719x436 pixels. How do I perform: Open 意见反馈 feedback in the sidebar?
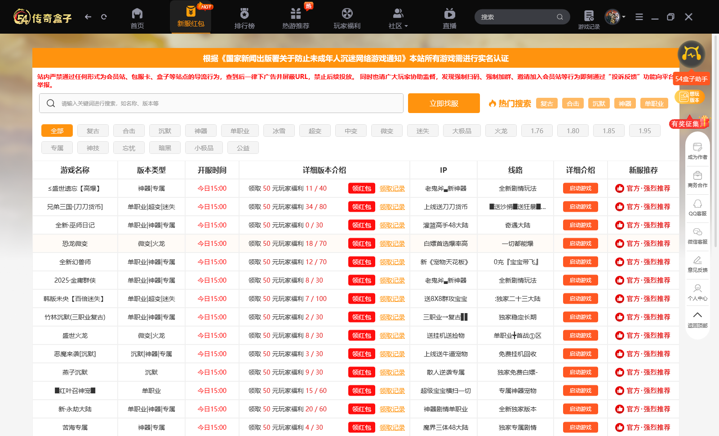pyautogui.click(x=697, y=264)
